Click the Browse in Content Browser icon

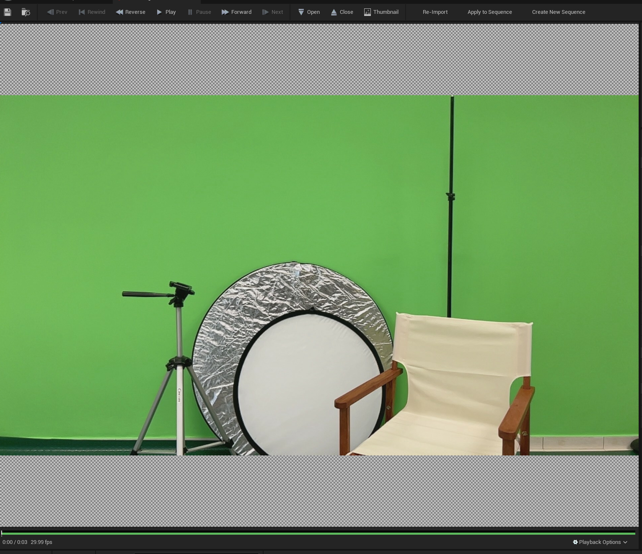pyautogui.click(x=26, y=12)
